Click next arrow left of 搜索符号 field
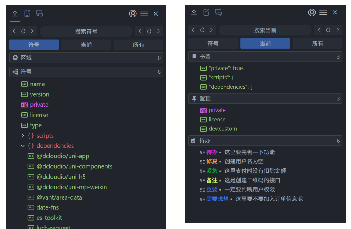 tap(32, 31)
